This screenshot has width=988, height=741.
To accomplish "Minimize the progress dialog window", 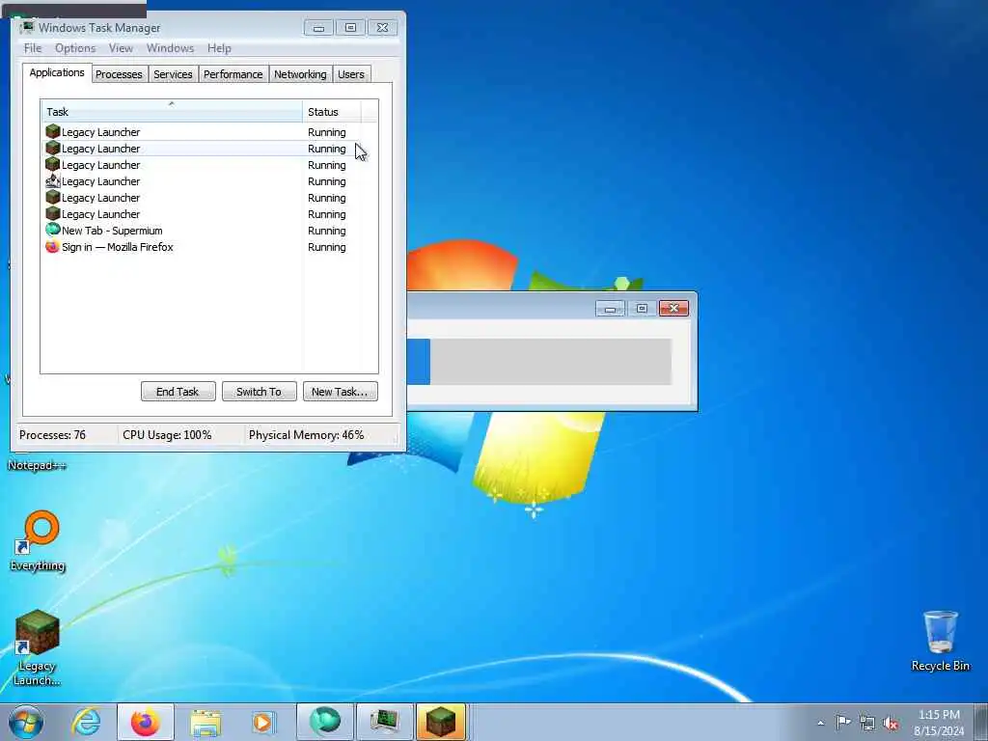I will pyautogui.click(x=610, y=308).
